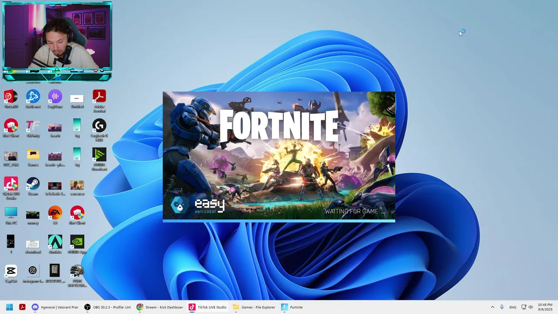
Task: Open the 10:48 PM clock and calendar
Action: pos(545,307)
